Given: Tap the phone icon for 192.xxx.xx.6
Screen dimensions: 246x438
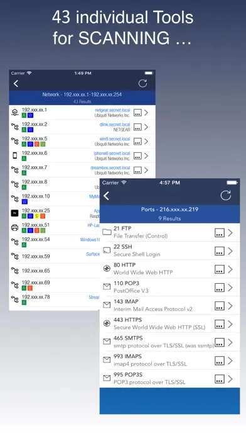Looking at the screenshot, I should [15, 155].
